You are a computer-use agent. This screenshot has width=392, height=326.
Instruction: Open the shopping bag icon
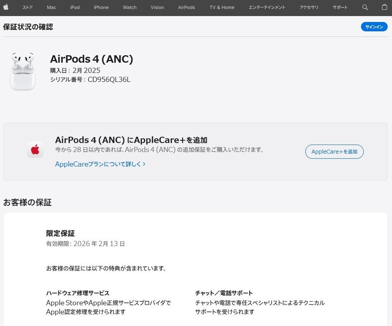[385, 7]
